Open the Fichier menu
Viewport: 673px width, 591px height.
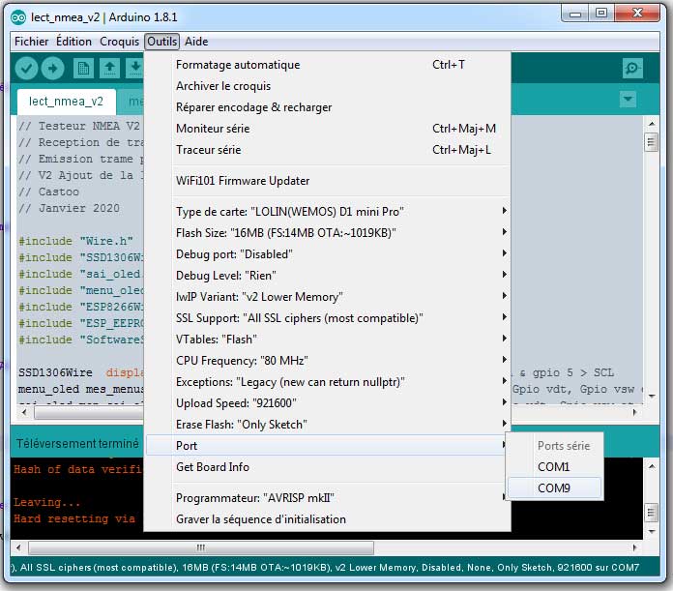point(31,42)
